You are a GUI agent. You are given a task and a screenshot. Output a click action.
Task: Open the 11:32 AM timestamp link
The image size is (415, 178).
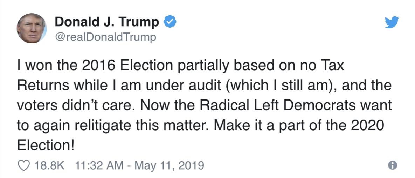tap(99, 165)
